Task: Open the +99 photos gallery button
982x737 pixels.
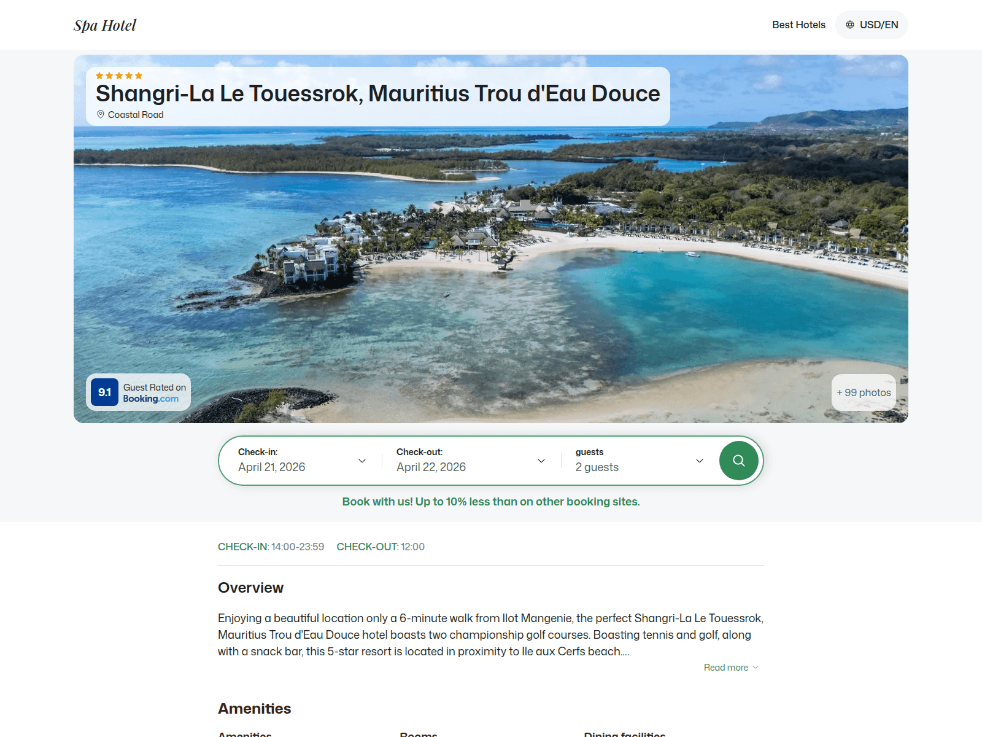Action: (864, 392)
